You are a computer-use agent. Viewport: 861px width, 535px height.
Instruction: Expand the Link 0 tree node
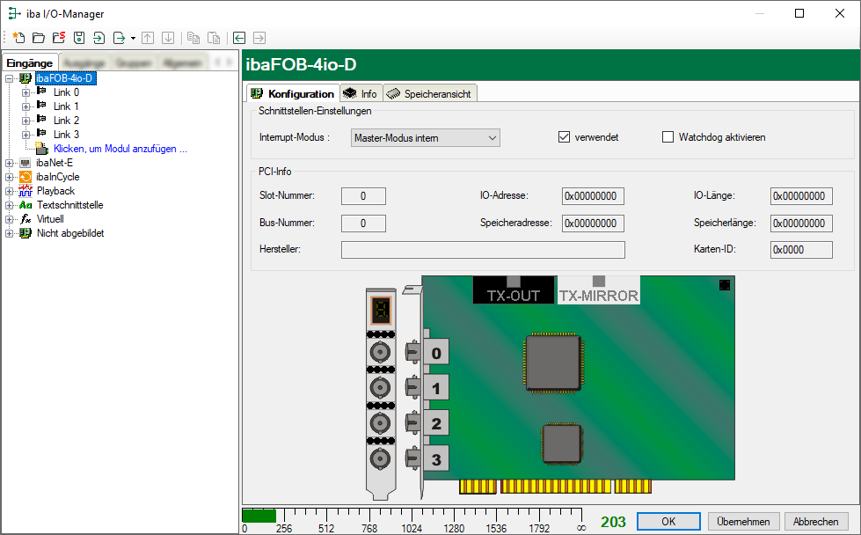point(26,92)
